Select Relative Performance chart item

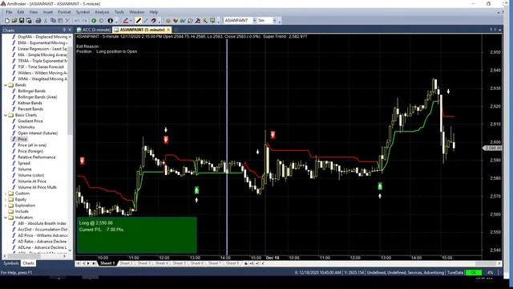point(37,157)
